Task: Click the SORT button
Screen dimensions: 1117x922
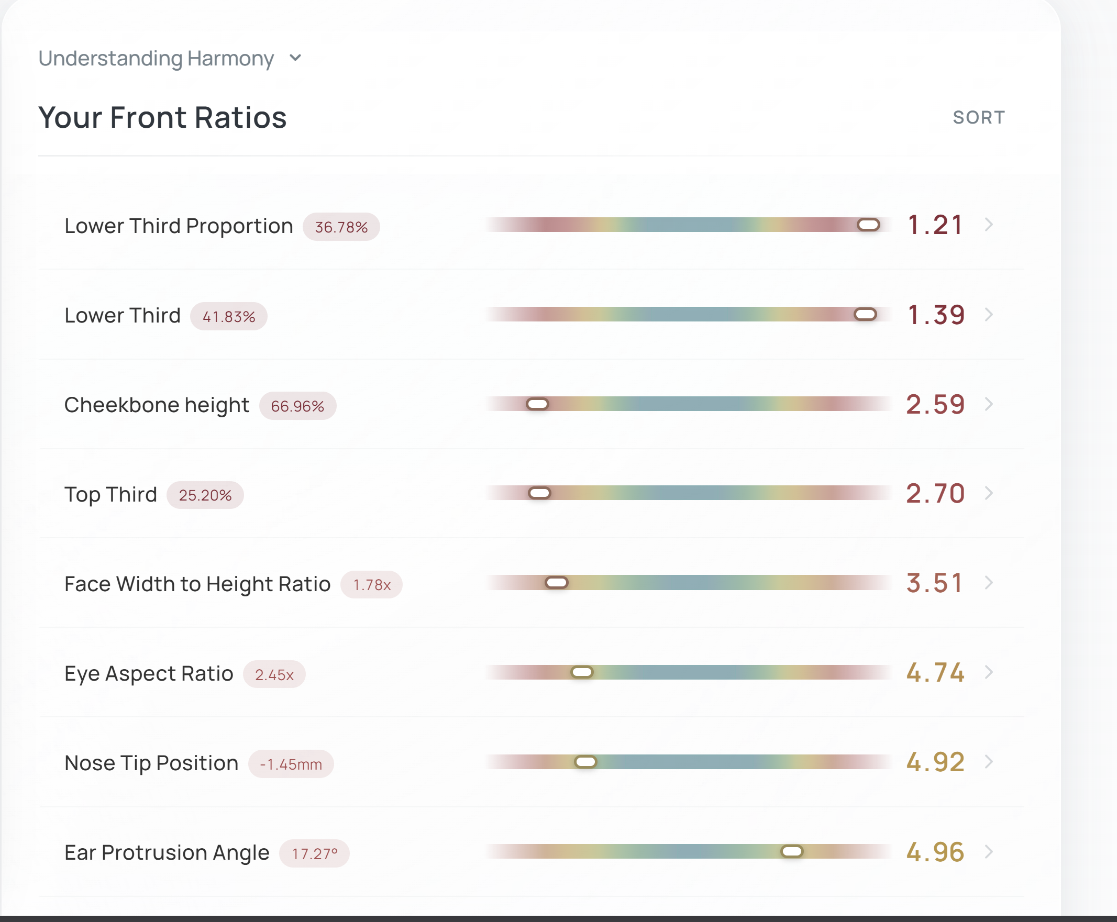Action: click(978, 117)
